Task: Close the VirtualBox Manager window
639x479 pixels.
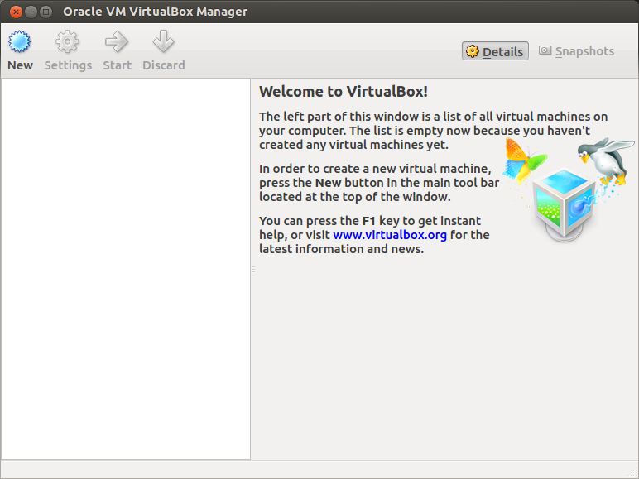Action: pos(16,12)
